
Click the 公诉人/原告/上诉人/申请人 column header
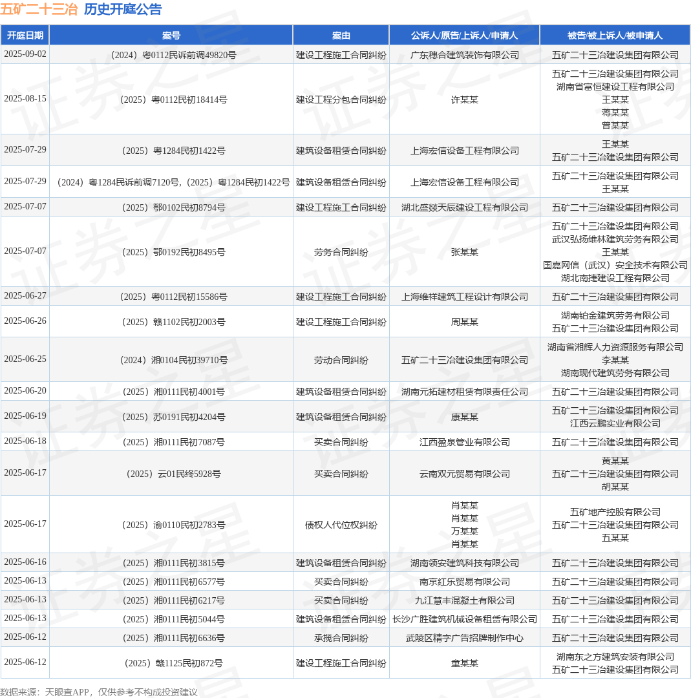click(464, 35)
